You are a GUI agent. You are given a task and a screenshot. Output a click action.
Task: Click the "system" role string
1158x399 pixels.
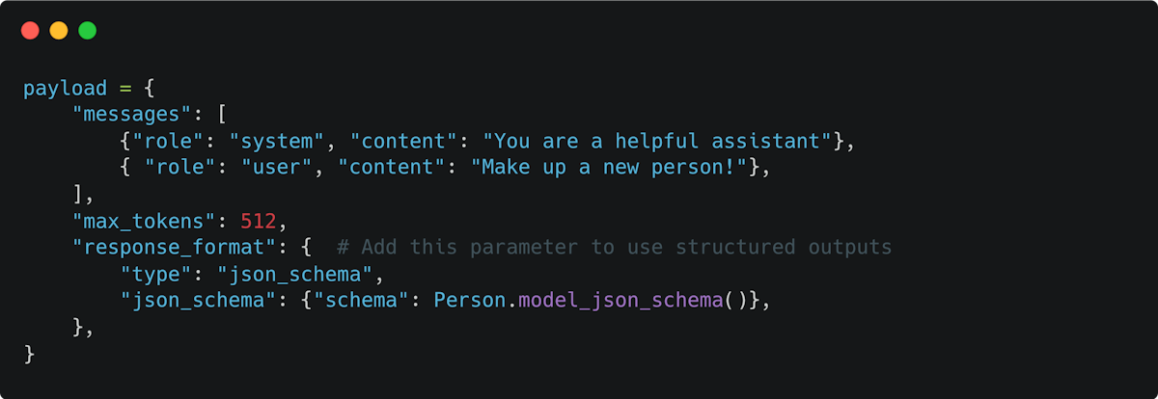pyautogui.click(x=278, y=142)
